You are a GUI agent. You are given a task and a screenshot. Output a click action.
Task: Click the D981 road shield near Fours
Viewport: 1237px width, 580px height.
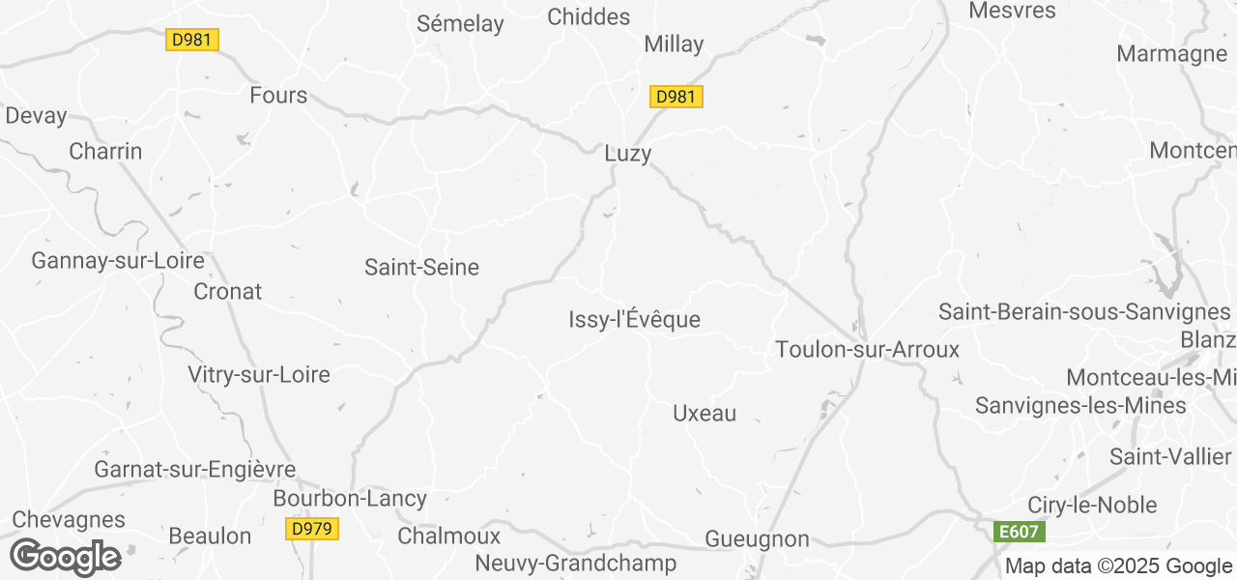193,40
